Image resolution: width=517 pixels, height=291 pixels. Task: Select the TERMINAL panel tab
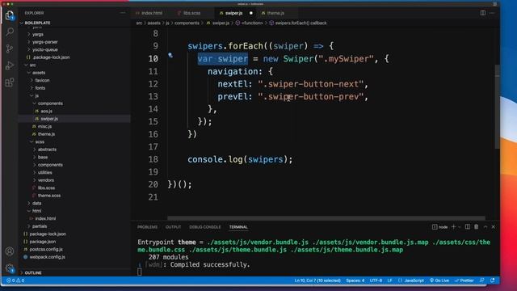[x=238, y=227]
